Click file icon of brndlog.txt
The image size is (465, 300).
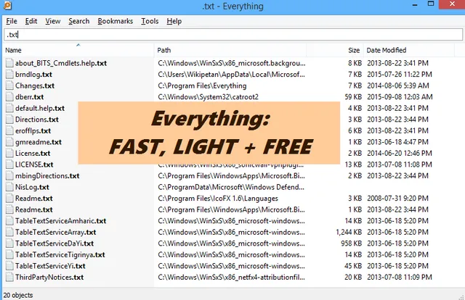point(9,74)
